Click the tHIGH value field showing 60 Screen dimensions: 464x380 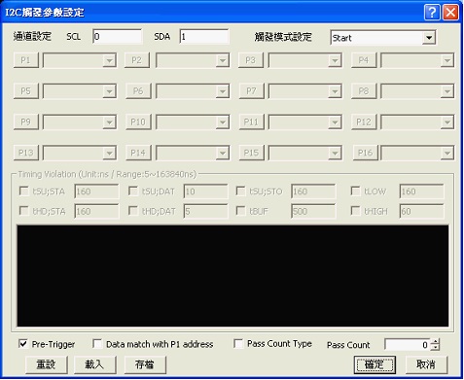(x=421, y=211)
